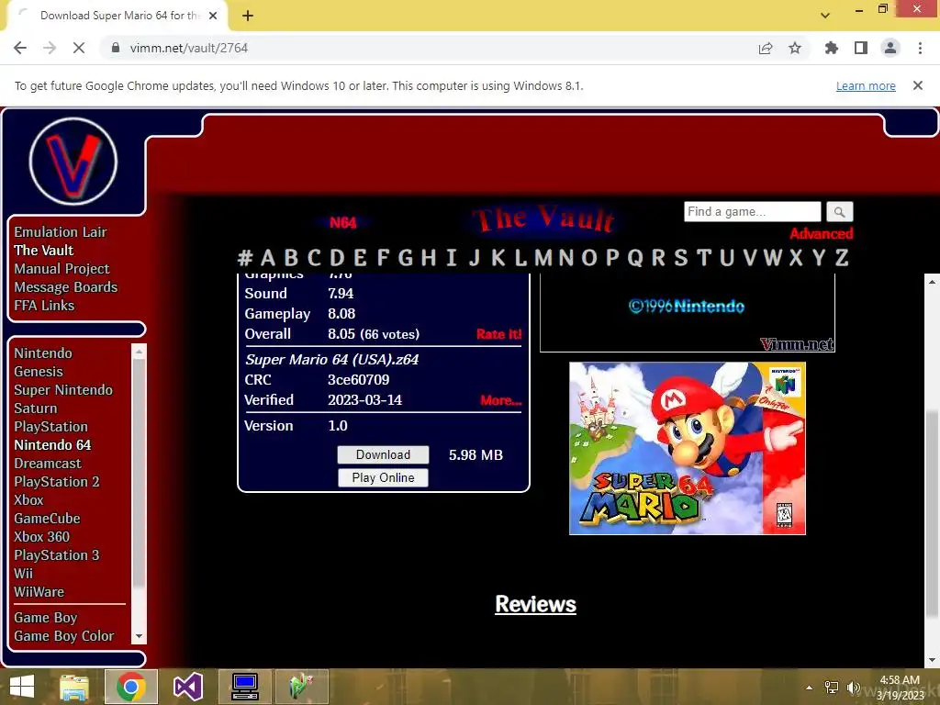Browse games starting with # symbol
The image size is (940, 705).
coord(244,258)
